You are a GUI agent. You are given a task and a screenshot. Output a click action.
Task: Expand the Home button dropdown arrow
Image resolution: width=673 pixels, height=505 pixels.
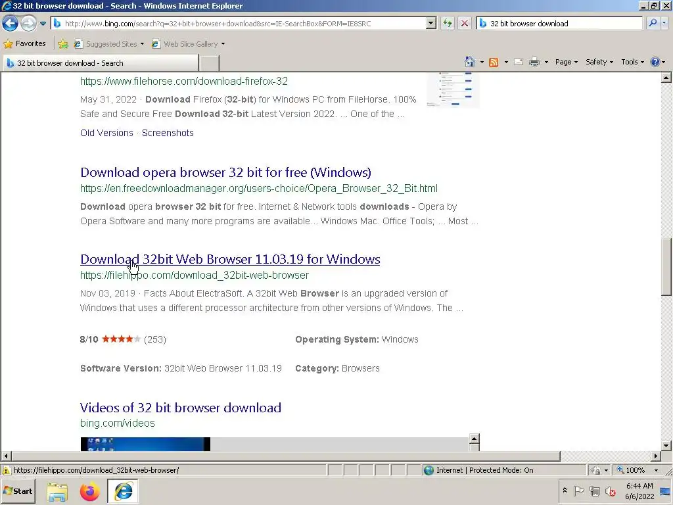click(482, 62)
